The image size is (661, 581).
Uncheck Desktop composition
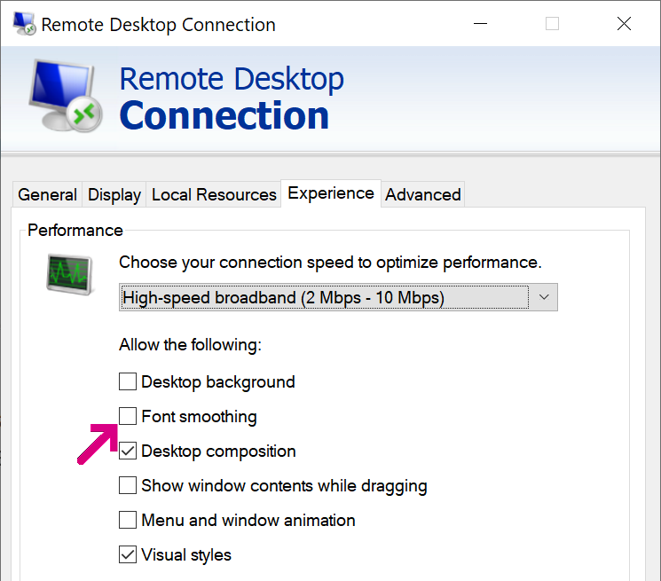[x=128, y=451]
